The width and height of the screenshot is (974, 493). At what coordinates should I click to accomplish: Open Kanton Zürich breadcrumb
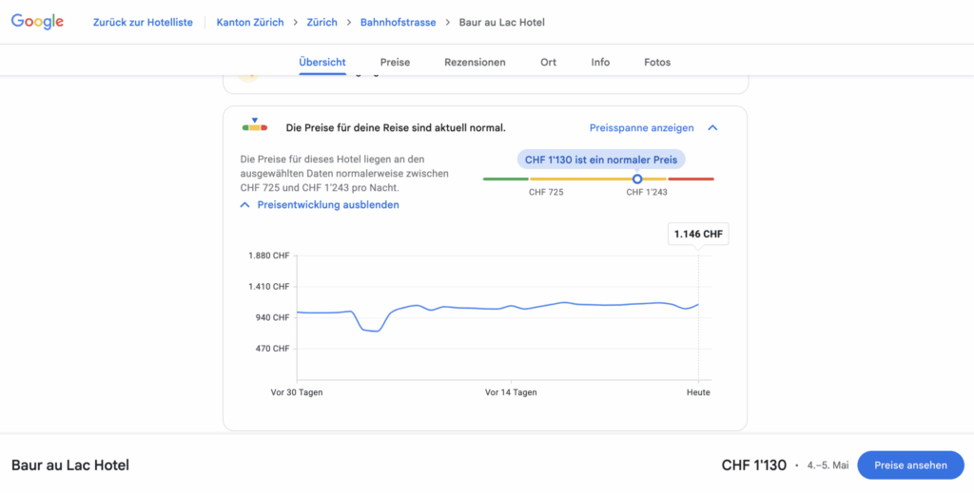point(250,23)
